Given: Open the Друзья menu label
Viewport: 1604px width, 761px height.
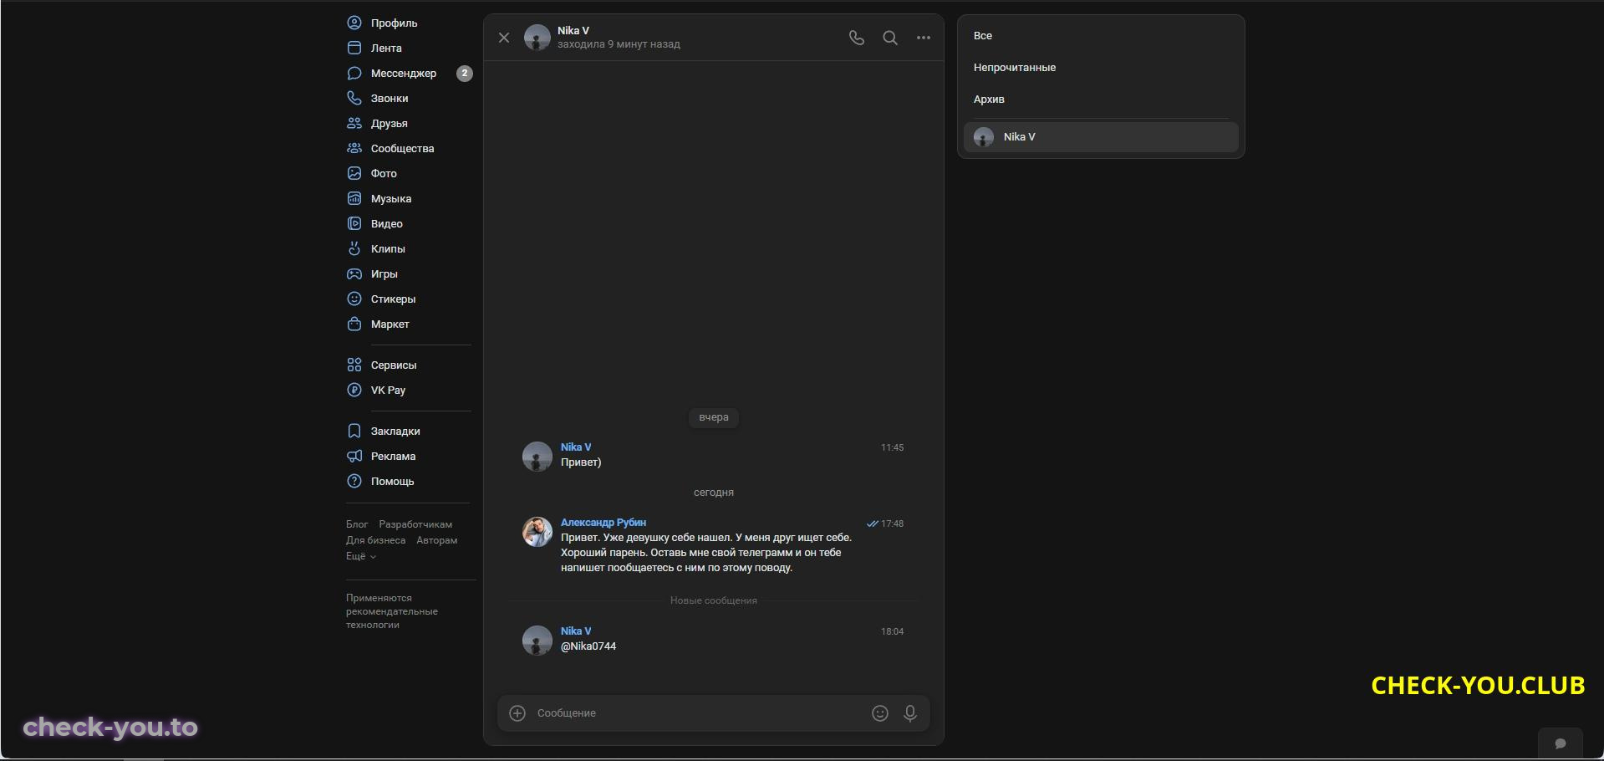Looking at the screenshot, I should 390,123.
